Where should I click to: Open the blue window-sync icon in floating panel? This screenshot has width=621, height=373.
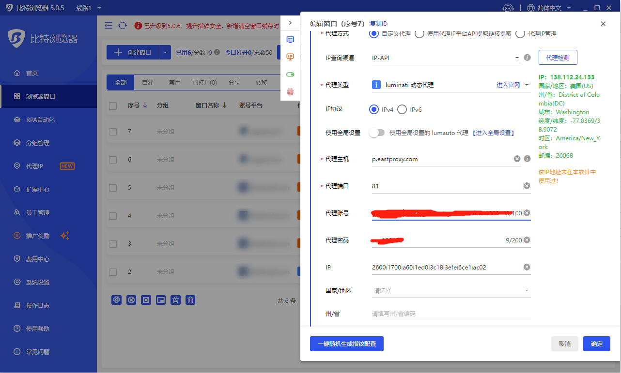[290, 40]
